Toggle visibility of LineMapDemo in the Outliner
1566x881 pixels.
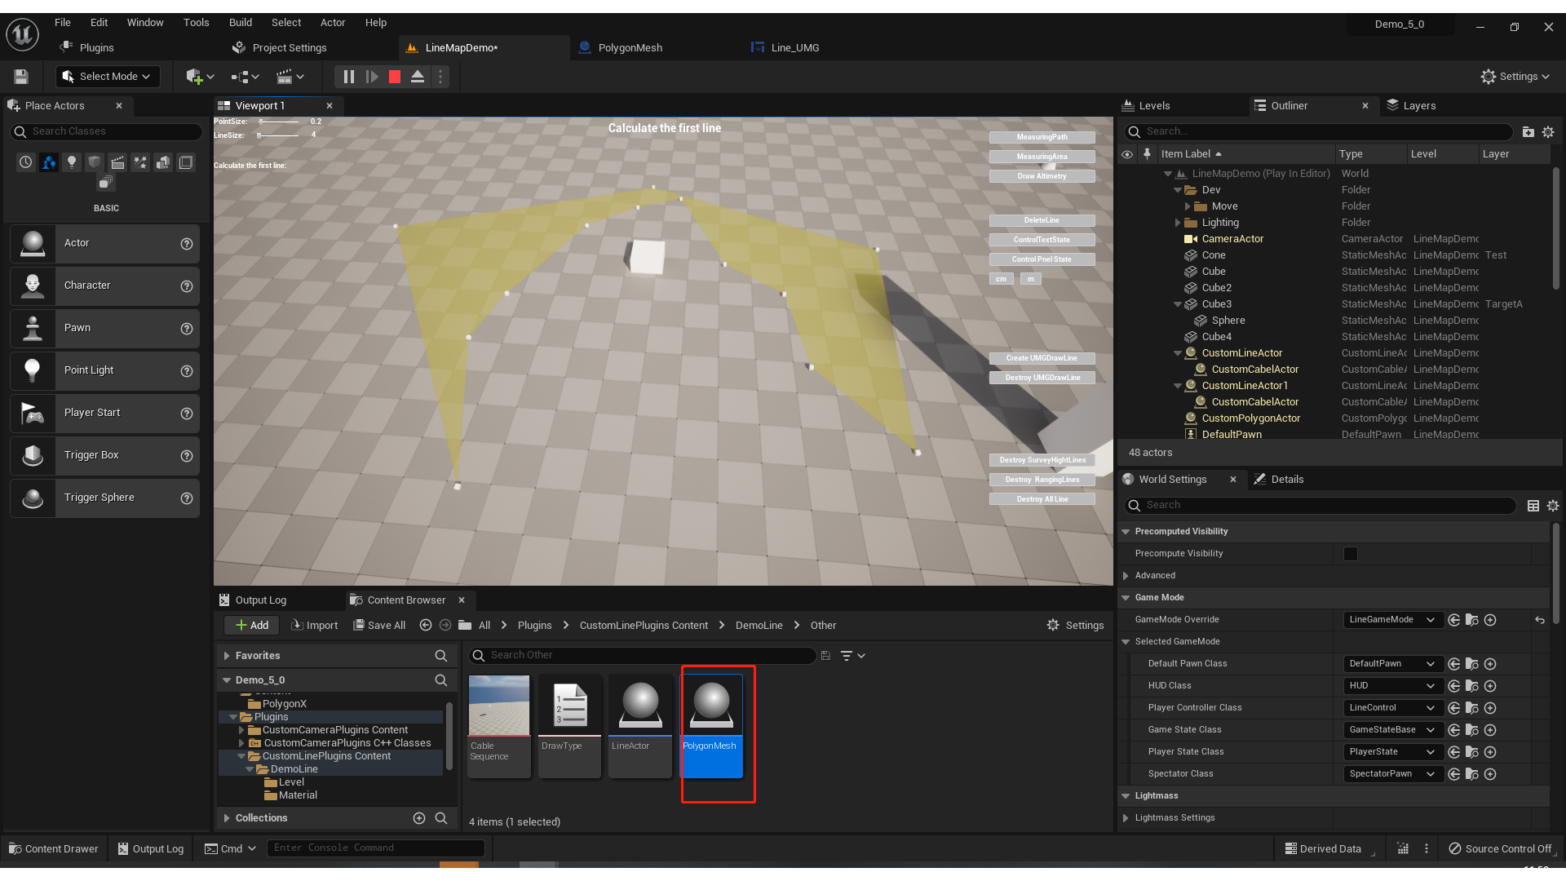1128,173
